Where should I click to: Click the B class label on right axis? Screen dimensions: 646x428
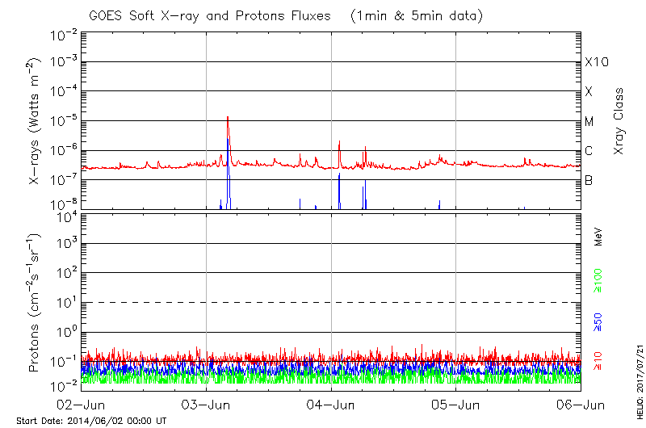pyautogui.click(x=589, y=180)
